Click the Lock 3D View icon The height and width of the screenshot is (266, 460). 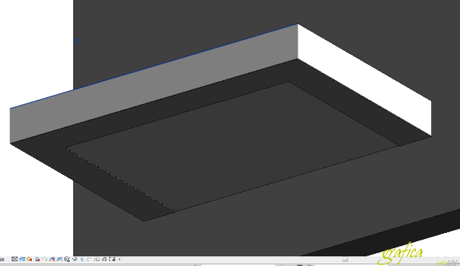click(x=67, y=259)
